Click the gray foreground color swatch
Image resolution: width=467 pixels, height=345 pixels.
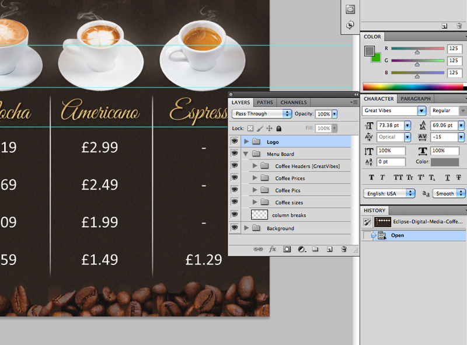pyautogui.click(x=370, y=51)
